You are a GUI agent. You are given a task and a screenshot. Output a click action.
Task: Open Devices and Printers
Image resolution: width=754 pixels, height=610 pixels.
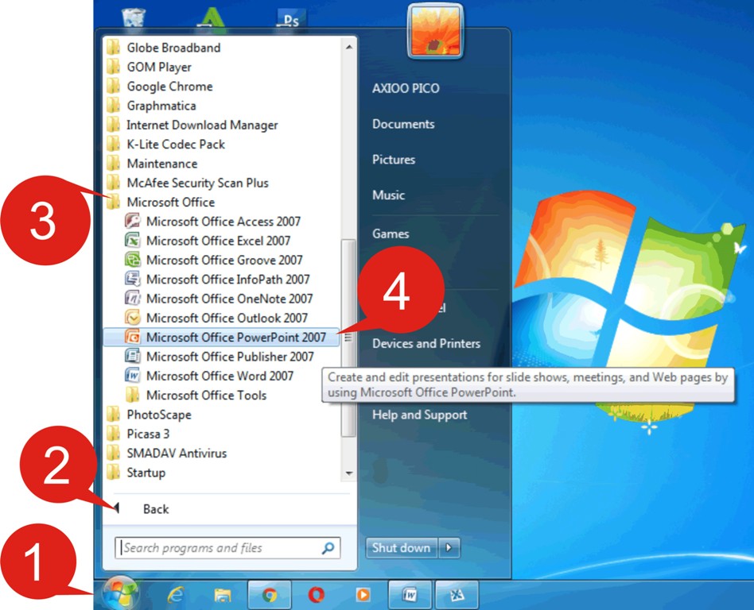tap(426, 343)
